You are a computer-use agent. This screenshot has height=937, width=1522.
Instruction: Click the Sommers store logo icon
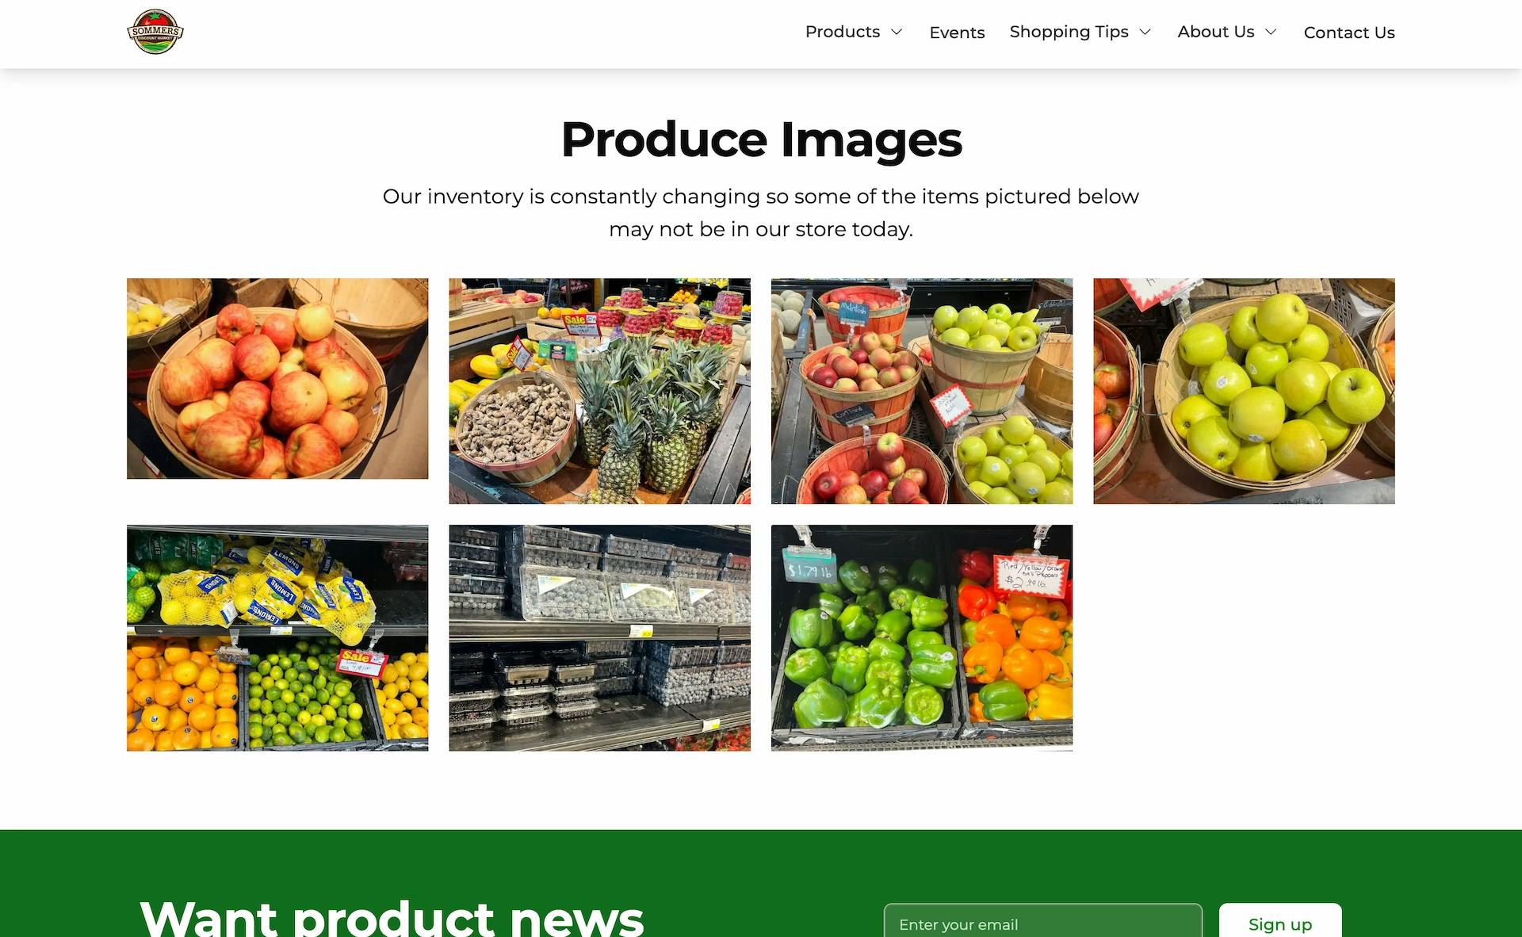[155, 32]
